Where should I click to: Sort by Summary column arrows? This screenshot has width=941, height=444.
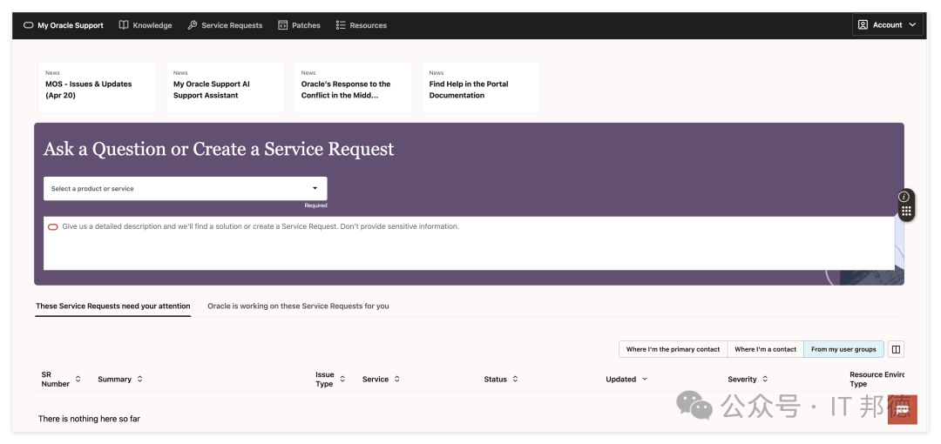click(x=139, y=380)
